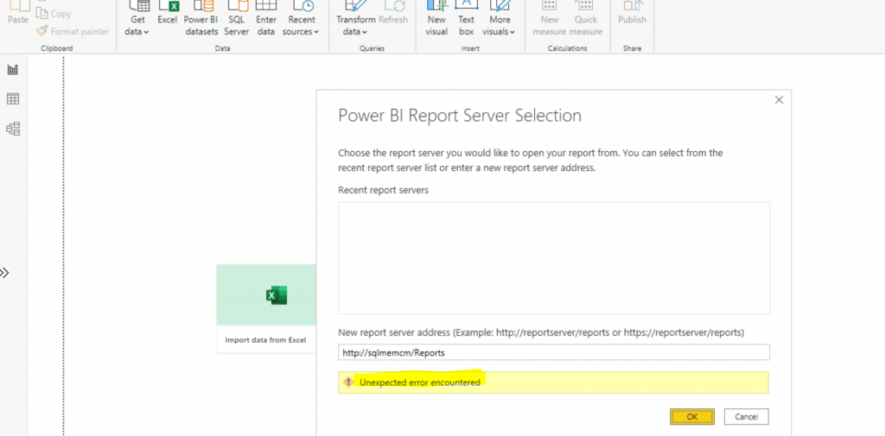Click the Refresh queries button
This screenshot has width=885, height=436.
pos(393,14)
